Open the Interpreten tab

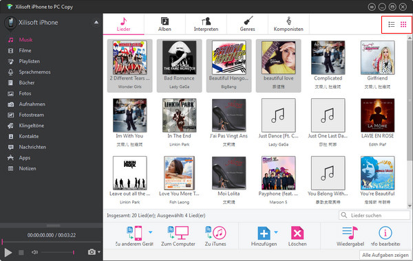coord(206,24)
